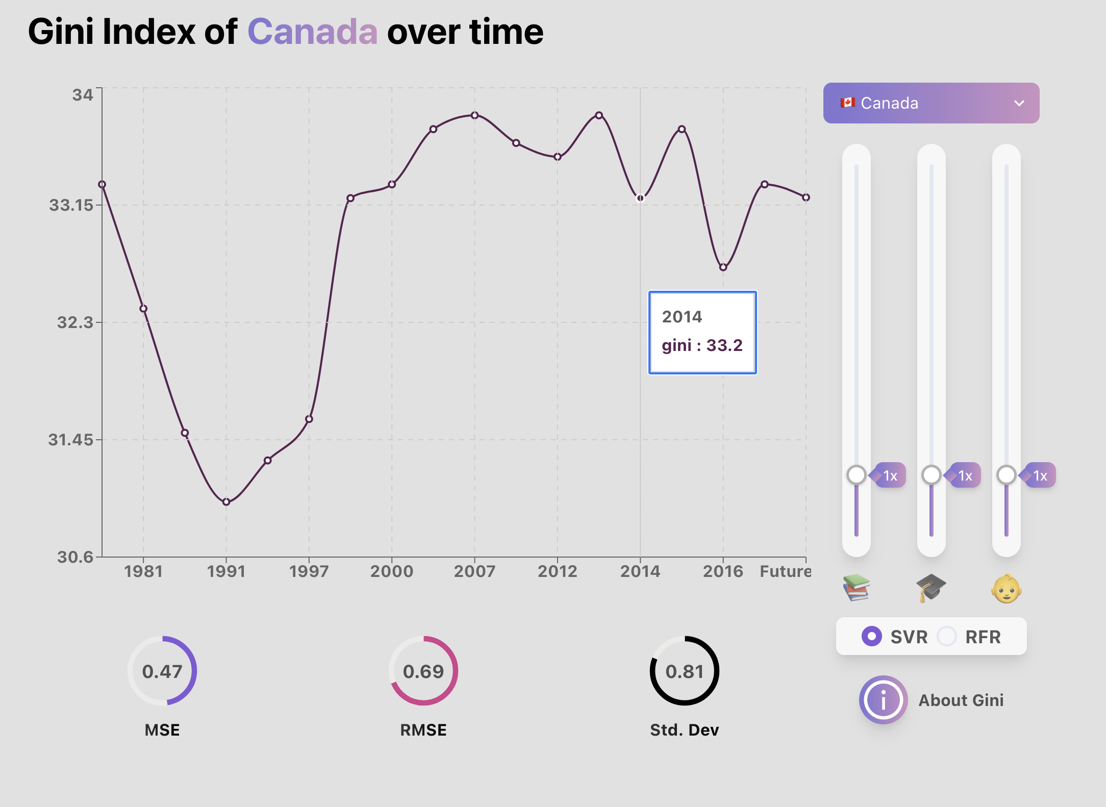The height and width of the screenshot is (807, 1106).
Task: Select the graduation cap icon
Action: tap(931, 588)
